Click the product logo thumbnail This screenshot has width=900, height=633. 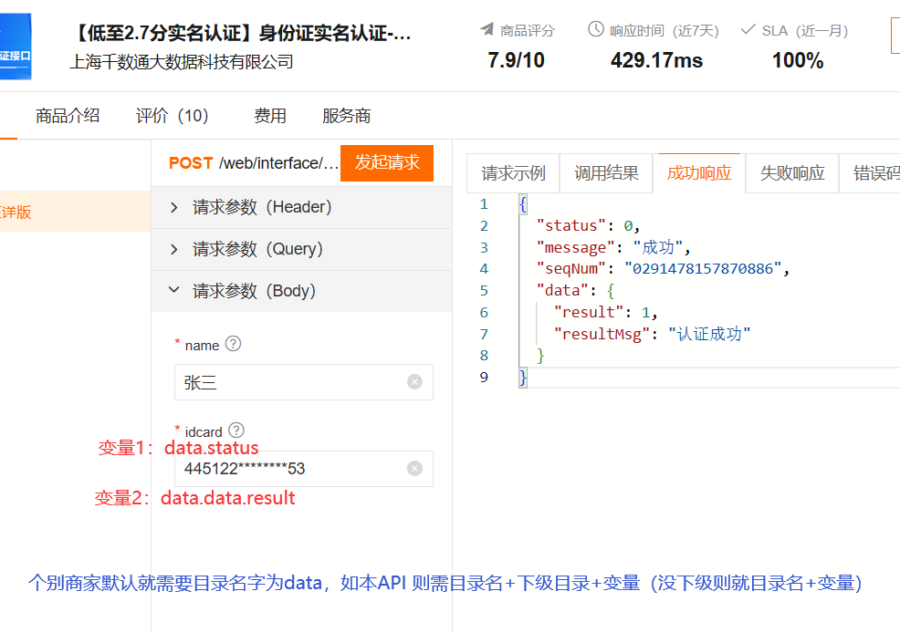pyautogui.click(x=15, y=46)
